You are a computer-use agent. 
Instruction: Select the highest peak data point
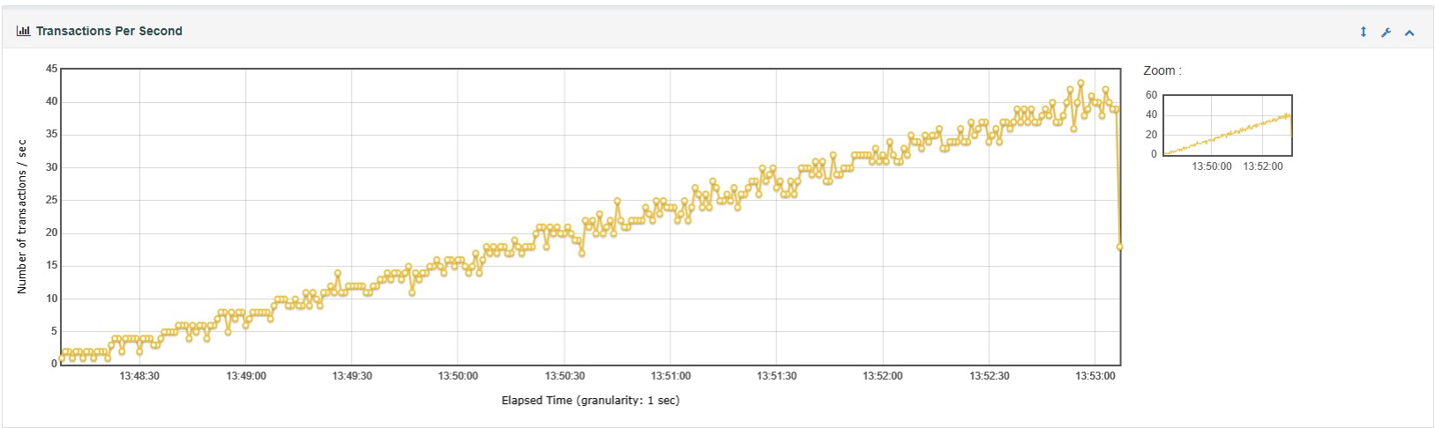pos(1080,83)
